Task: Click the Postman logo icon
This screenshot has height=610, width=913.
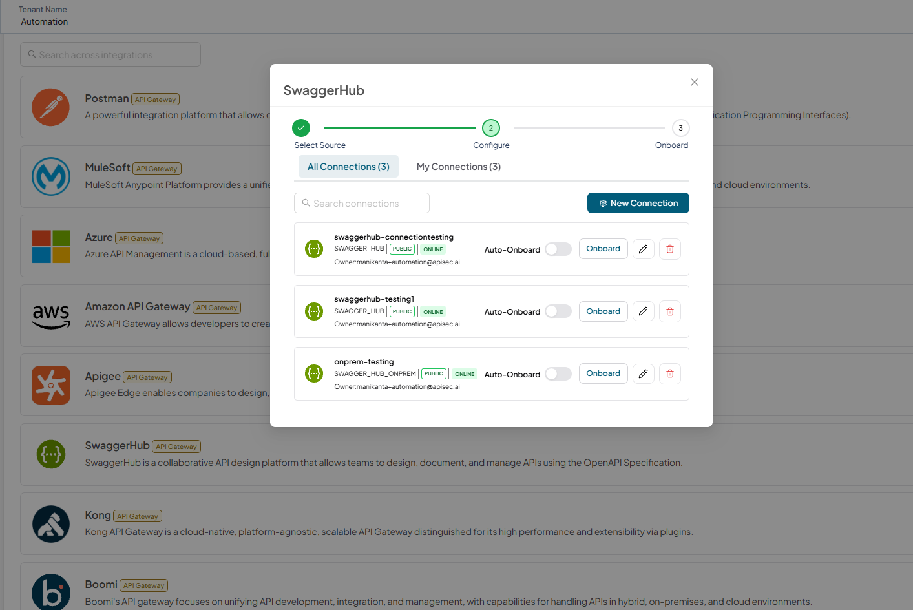Action: click(x=51, y=107)
